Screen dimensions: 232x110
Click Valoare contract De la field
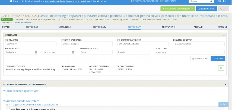(96, 52)
